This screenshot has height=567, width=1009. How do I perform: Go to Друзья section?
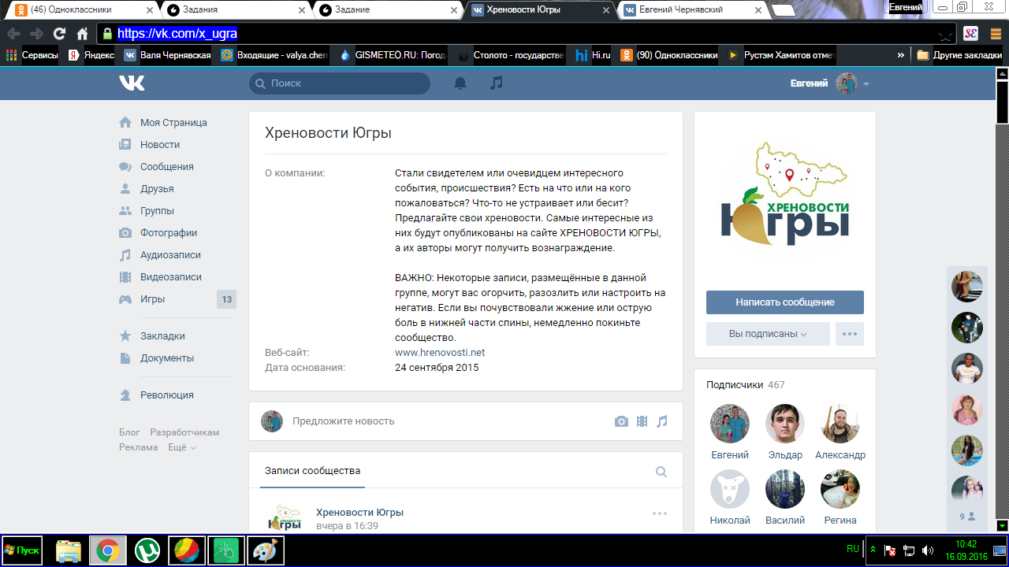click(x=157, y=189)
